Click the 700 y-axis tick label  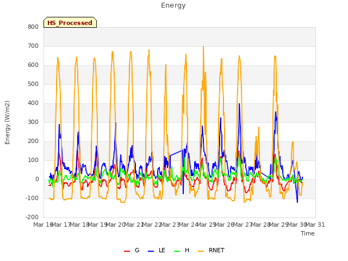(33, 46)
